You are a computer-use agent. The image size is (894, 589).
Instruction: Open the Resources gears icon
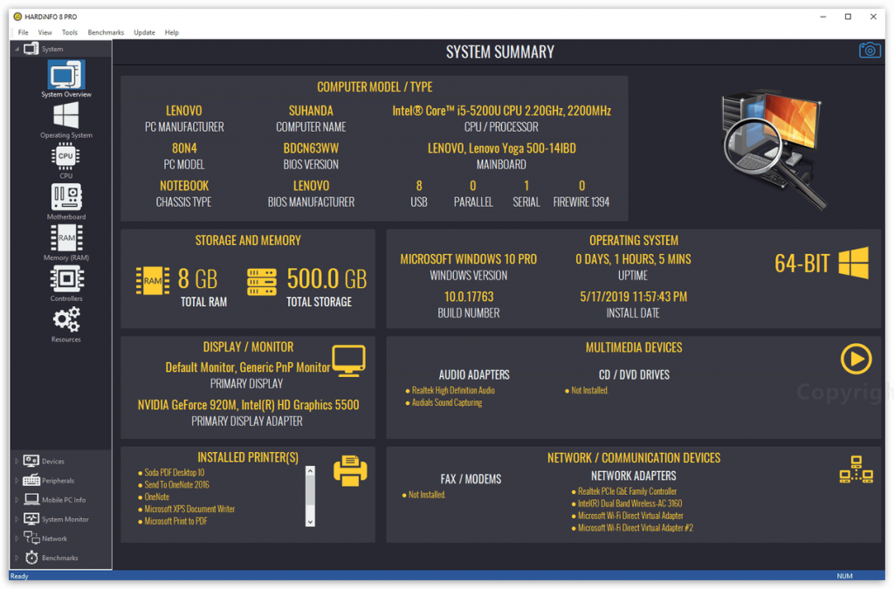tap(66, 319)
